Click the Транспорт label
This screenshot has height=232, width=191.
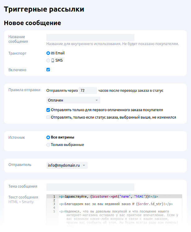click(x=17, y=53)
